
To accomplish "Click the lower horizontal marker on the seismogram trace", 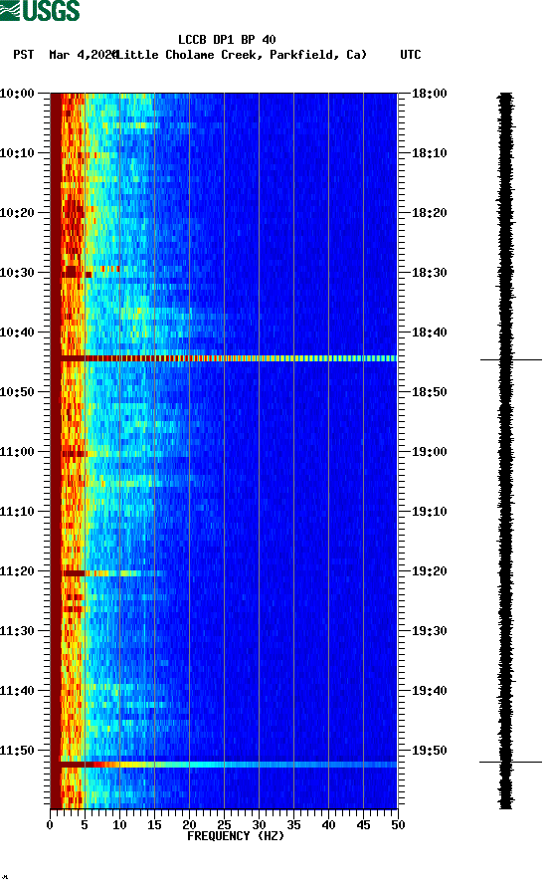I will 510,763.
